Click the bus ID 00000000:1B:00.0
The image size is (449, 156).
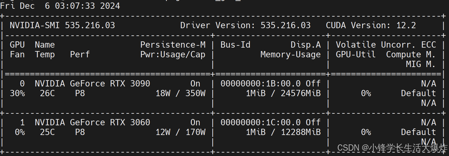(261, 84)
